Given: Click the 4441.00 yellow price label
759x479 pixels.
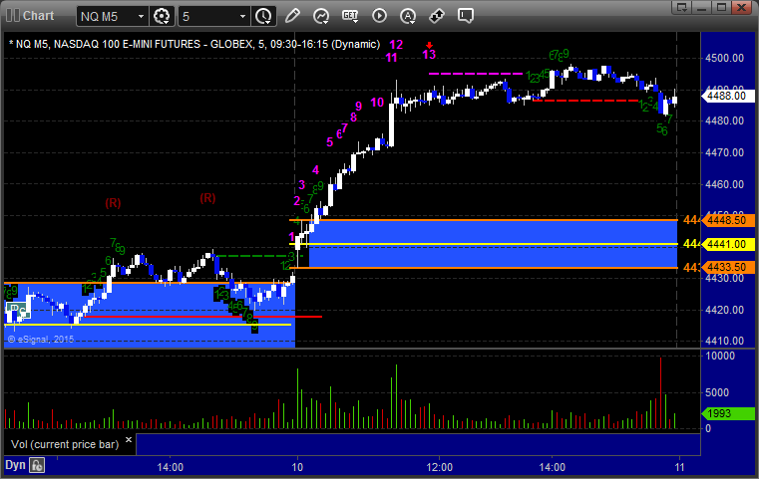Looking at the screenshot, I should [727, 244].
